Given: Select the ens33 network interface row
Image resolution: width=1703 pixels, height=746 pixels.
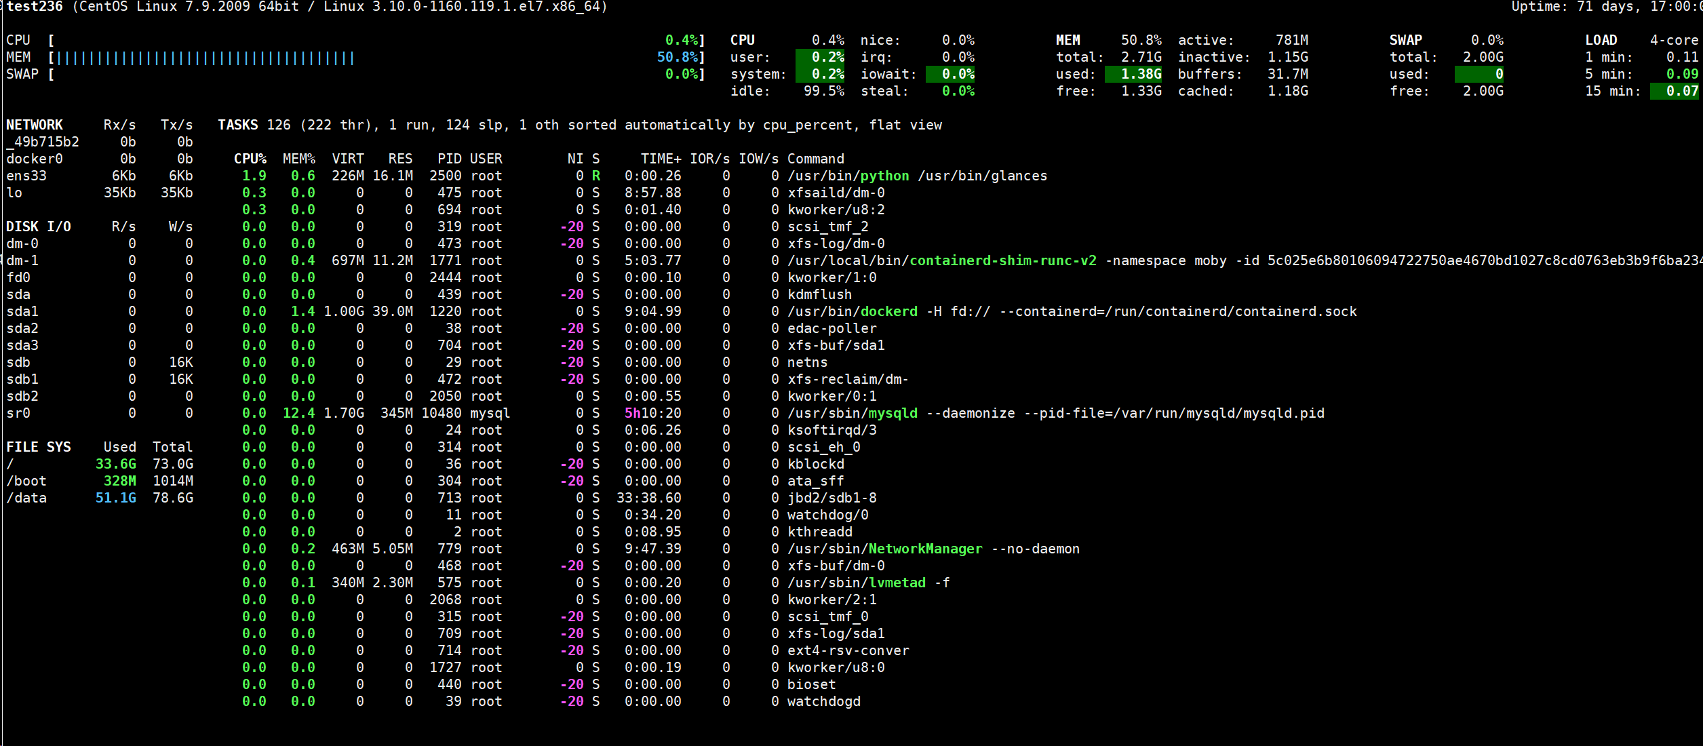Looking at the screenshot, I should (x=26, y=176).
